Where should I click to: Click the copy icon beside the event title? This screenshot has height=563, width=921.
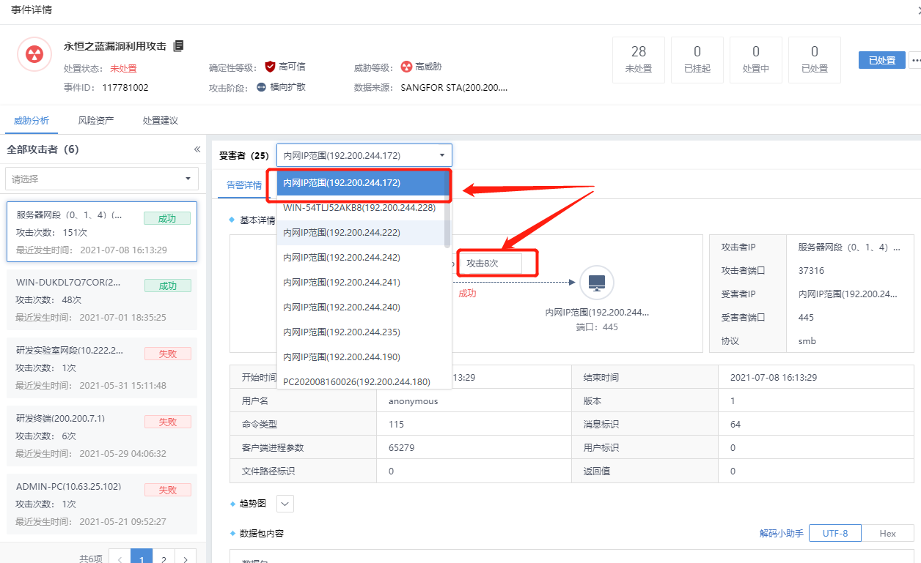[178, 46]
